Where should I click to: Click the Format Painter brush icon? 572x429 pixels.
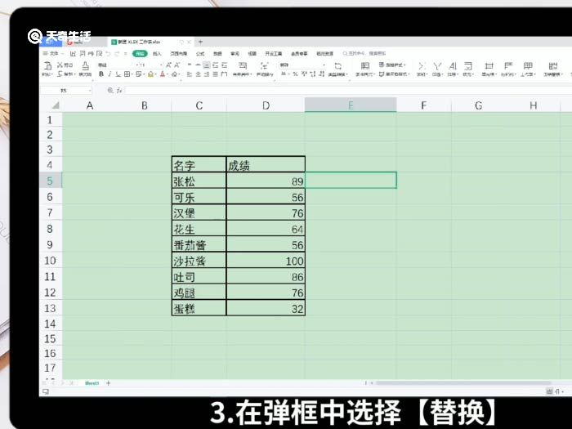[85, 65]
